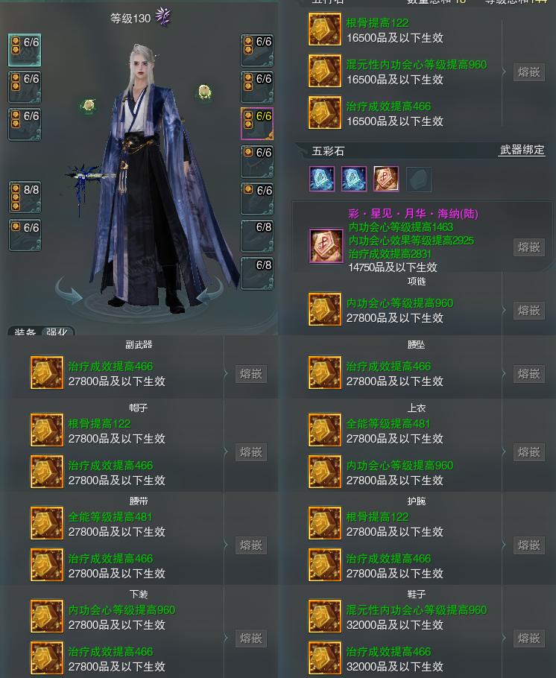Select the teal-highlighted 6/6 equipment slot
556x678 pixels.
click(x=25, y=50)
